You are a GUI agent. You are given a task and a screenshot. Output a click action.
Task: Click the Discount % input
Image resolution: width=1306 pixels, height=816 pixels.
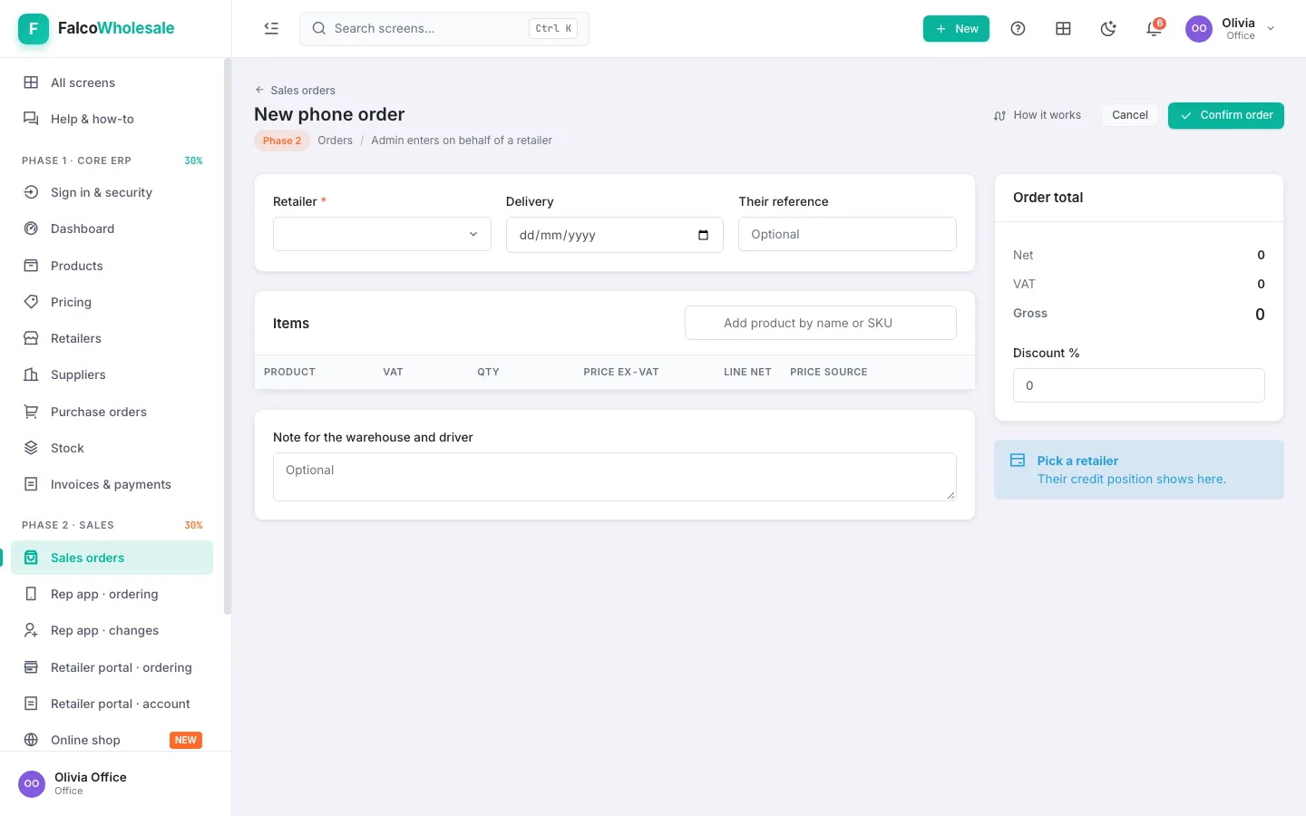click(1139, 385)
